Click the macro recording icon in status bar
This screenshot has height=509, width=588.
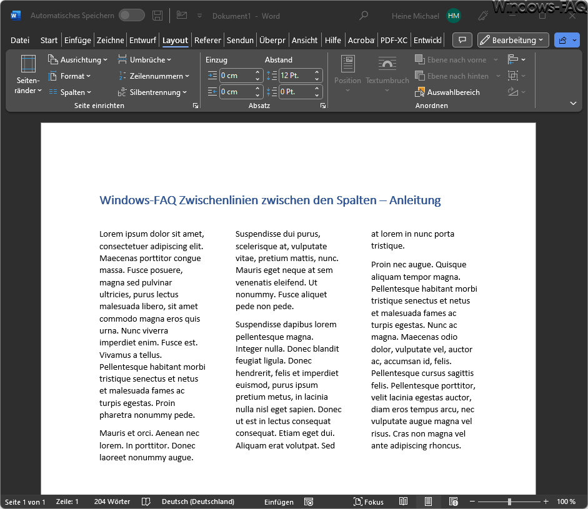pyautogui.click(x=309, y=502)
